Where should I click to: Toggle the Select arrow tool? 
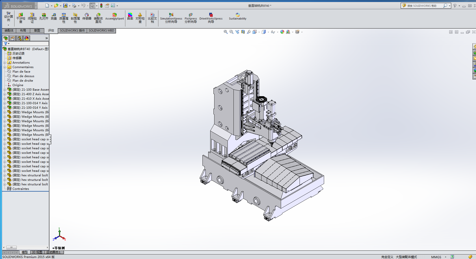tap(92, 6)
